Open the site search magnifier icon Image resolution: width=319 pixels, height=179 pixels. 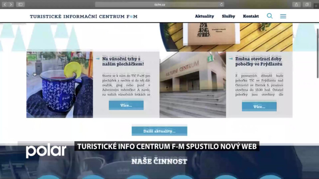click(269, 16)
